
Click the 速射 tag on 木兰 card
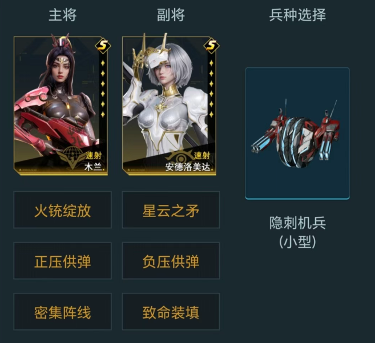pyautogui.click(x=94, y=156)
